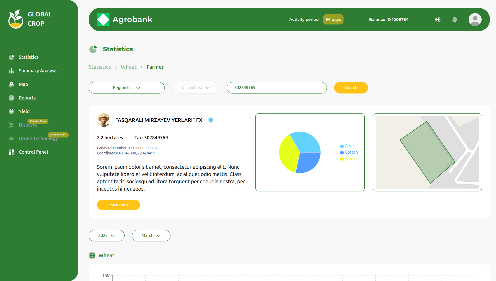This screenshot has height=281, width=496.
Task: Click the Drone Technology icon
Action: [12, 138]
